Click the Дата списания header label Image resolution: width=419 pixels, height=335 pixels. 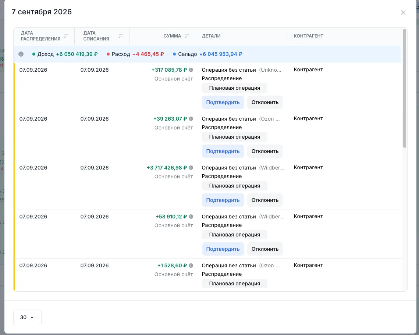click(x=96, y=36)
